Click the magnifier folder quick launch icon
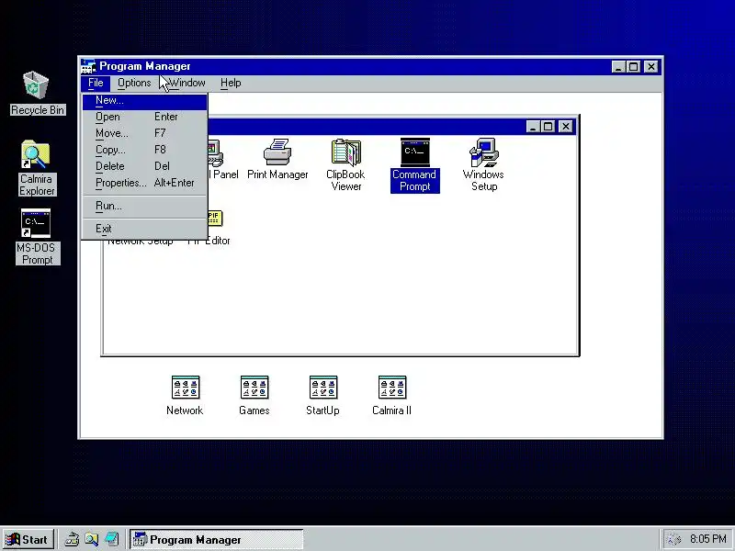This screenshot has width=735, height=551. pos(92,539)
